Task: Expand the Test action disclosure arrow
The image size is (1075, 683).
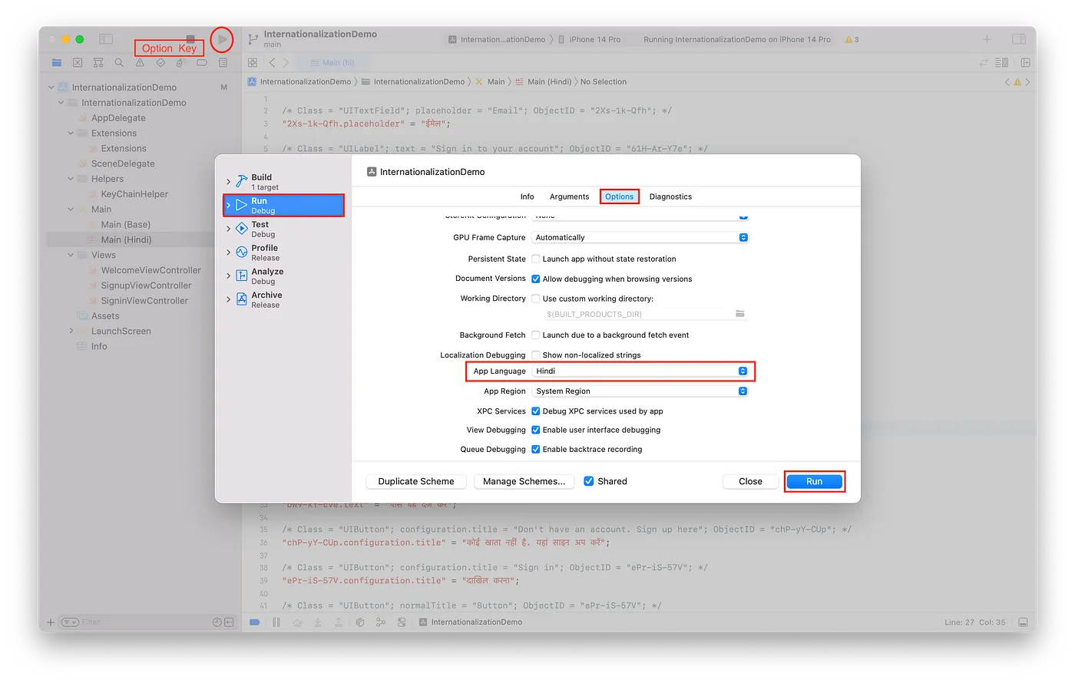Action: pyautogui.click(x=228, y=229)
